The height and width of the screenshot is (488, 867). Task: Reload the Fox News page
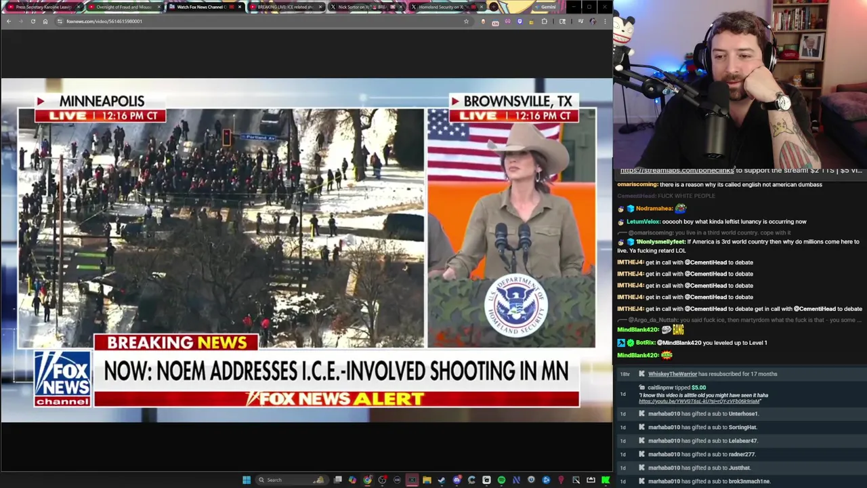33,21
